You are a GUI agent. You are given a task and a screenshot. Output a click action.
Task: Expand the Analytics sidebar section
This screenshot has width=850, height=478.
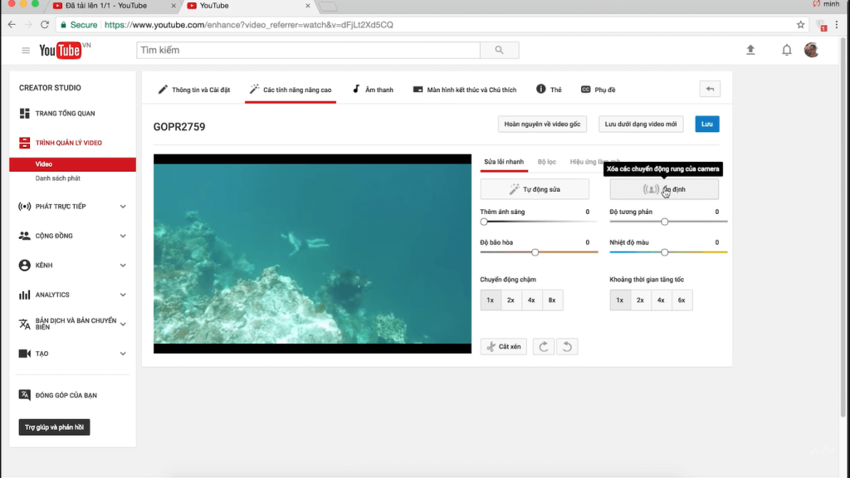tap(123, 295)
